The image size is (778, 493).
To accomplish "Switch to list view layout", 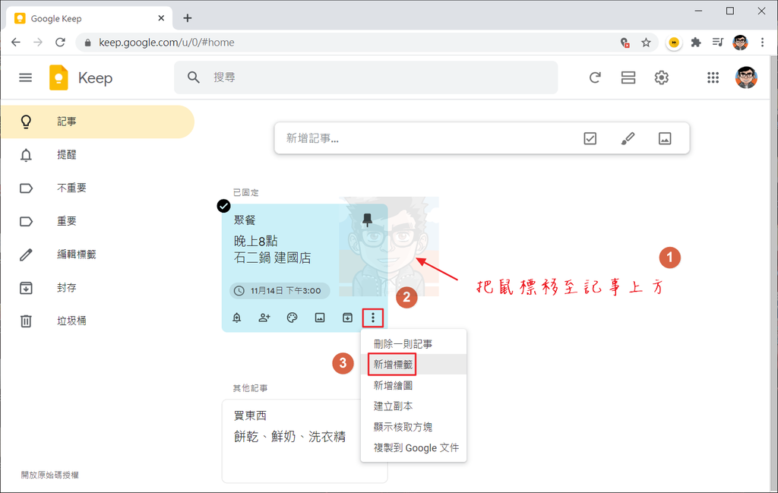I will point(628,77).
